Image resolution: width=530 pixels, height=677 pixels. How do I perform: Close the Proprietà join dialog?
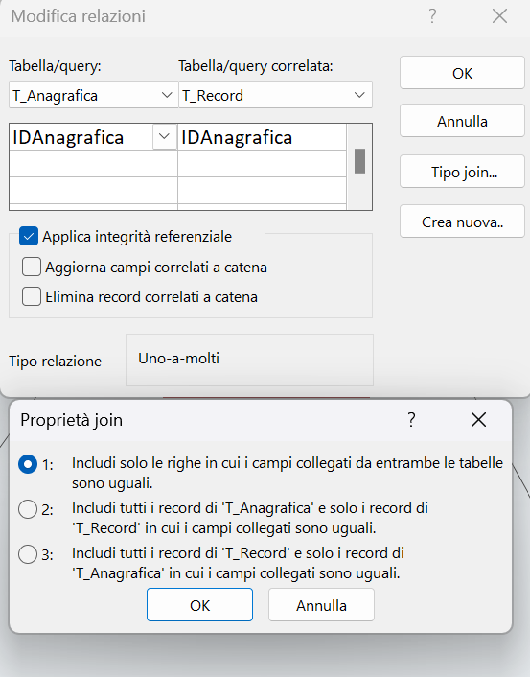click(478, 419)
